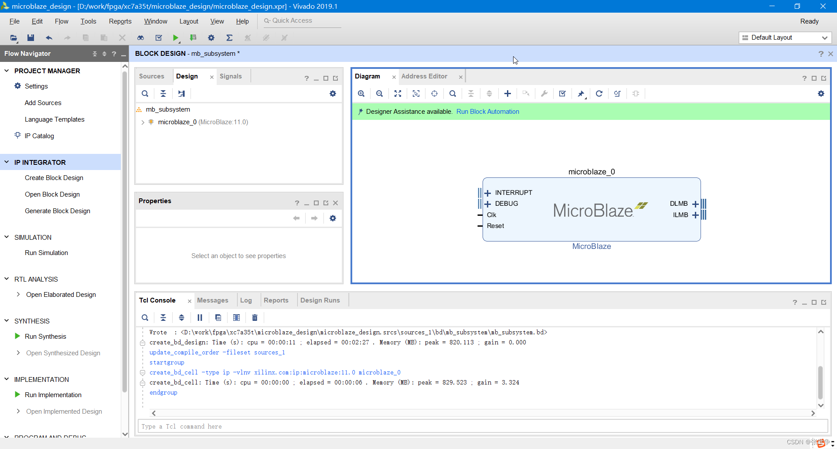The image size is (837, 449).
Task: Collapse the IP INTEGRATOR section
Action: click(x=7, y=162)
